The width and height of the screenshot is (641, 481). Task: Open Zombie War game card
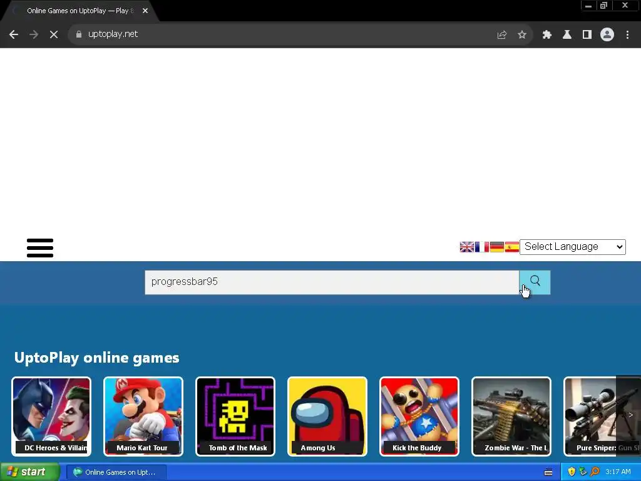(x=511, y=416)
